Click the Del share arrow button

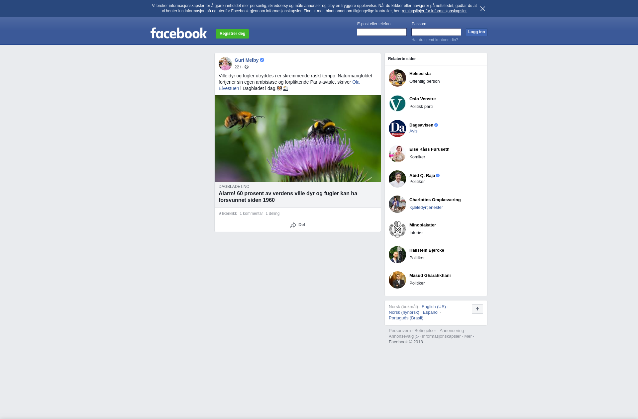(x=298, y=225)
